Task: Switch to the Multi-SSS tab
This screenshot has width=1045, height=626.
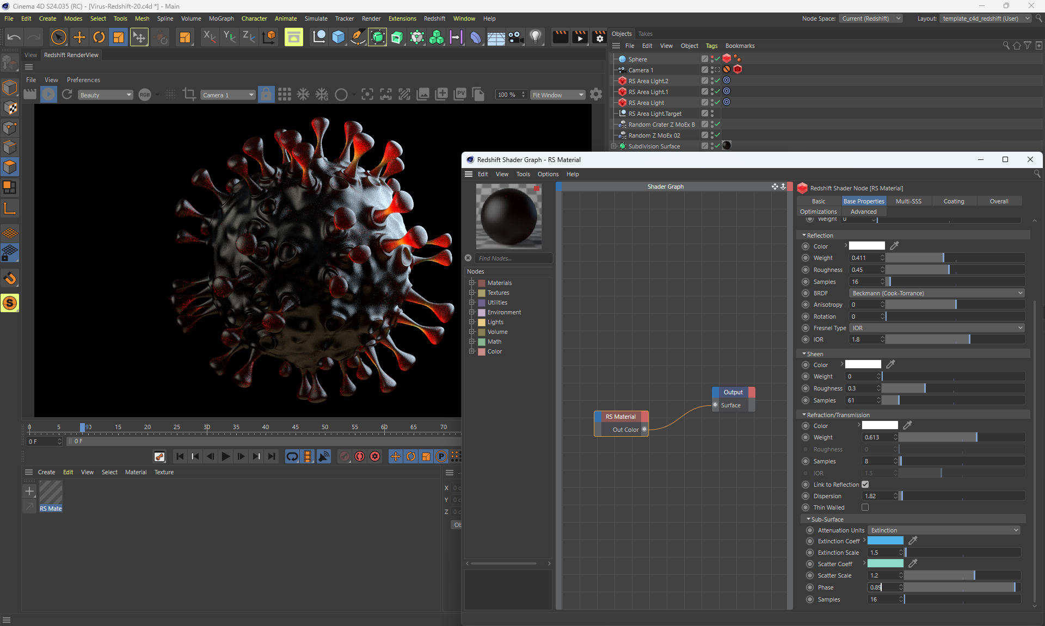Action: (x=908, y=201)
